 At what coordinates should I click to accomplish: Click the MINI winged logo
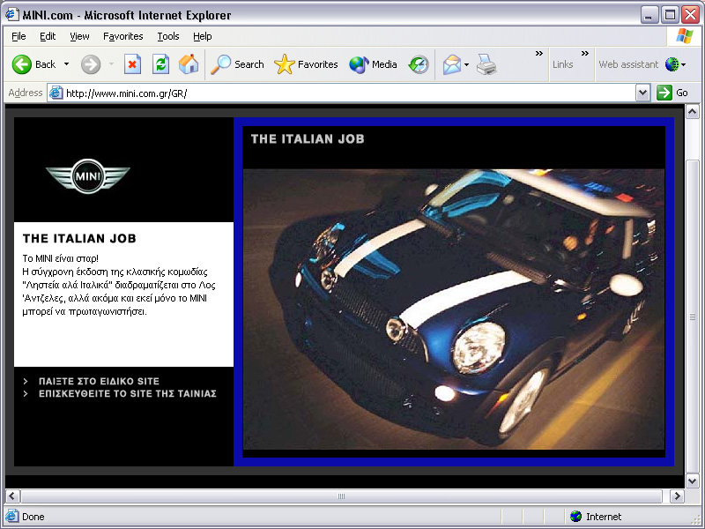point(87,176)
